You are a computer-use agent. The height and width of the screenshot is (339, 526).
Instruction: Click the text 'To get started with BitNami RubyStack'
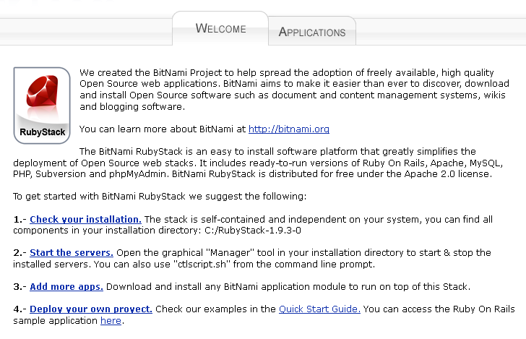click(x=99, y=197)
